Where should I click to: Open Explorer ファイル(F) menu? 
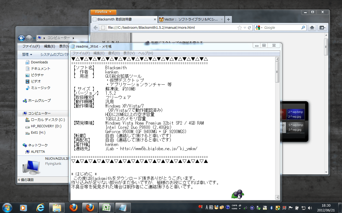coord(31,46)
